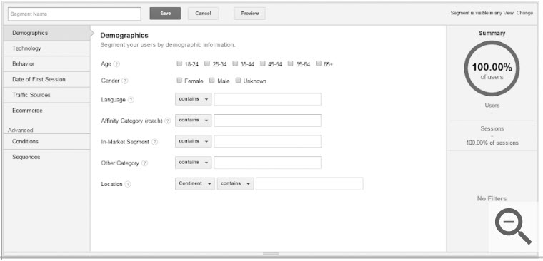Check the 45-54 age box

click(x=263, y=63)
